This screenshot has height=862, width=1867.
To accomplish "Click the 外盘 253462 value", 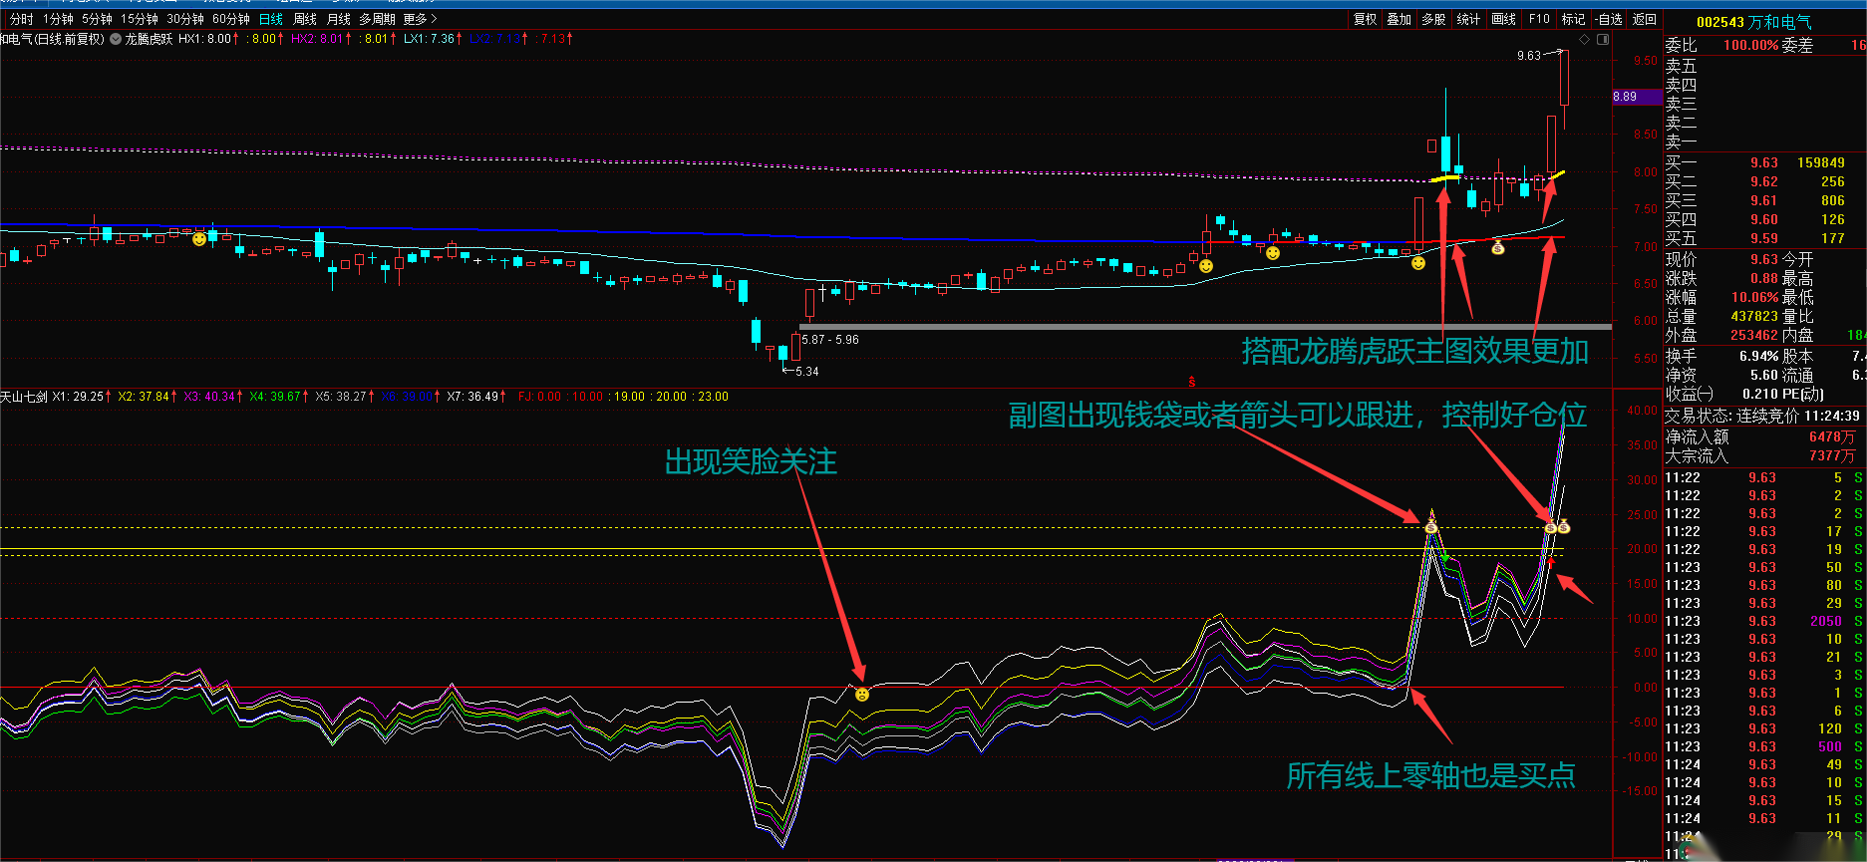I will [1754, 335].
